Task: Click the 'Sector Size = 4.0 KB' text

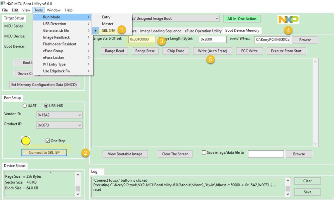Action: point(21,182)
